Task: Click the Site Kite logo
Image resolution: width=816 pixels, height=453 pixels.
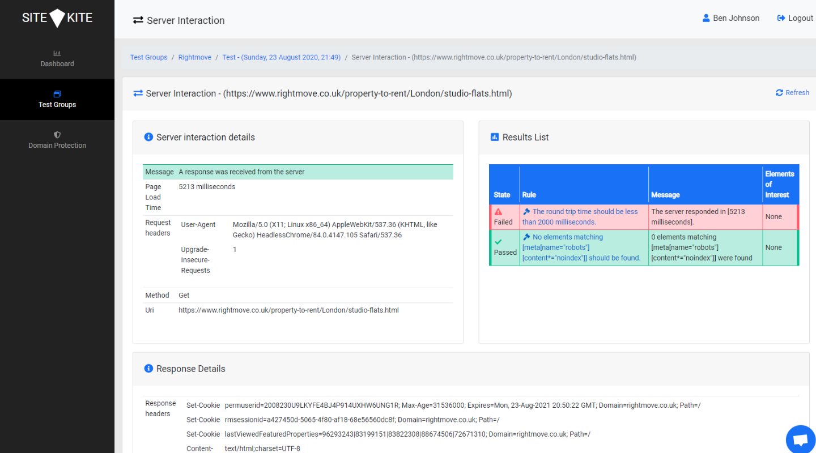Action: click(x=57, y=18)
